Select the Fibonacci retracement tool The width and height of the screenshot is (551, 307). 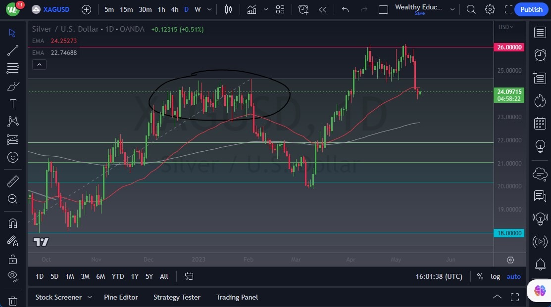[x=13, y=68]
